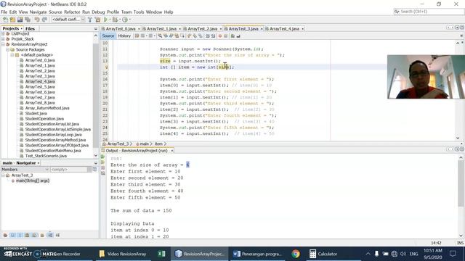
Task: Click the Start Macro Recording red icon
Action: pyautogui.click(x=220, y=36)
